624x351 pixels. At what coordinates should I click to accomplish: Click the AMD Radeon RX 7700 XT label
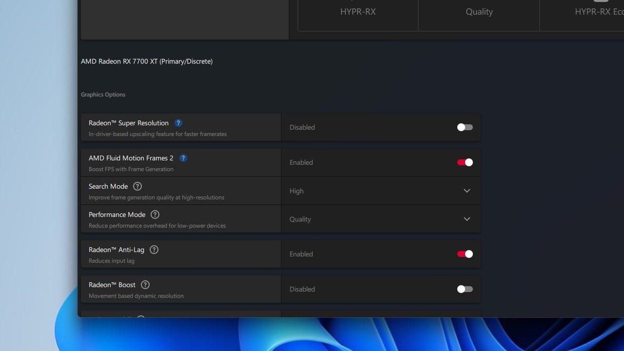tap(147, 61)
